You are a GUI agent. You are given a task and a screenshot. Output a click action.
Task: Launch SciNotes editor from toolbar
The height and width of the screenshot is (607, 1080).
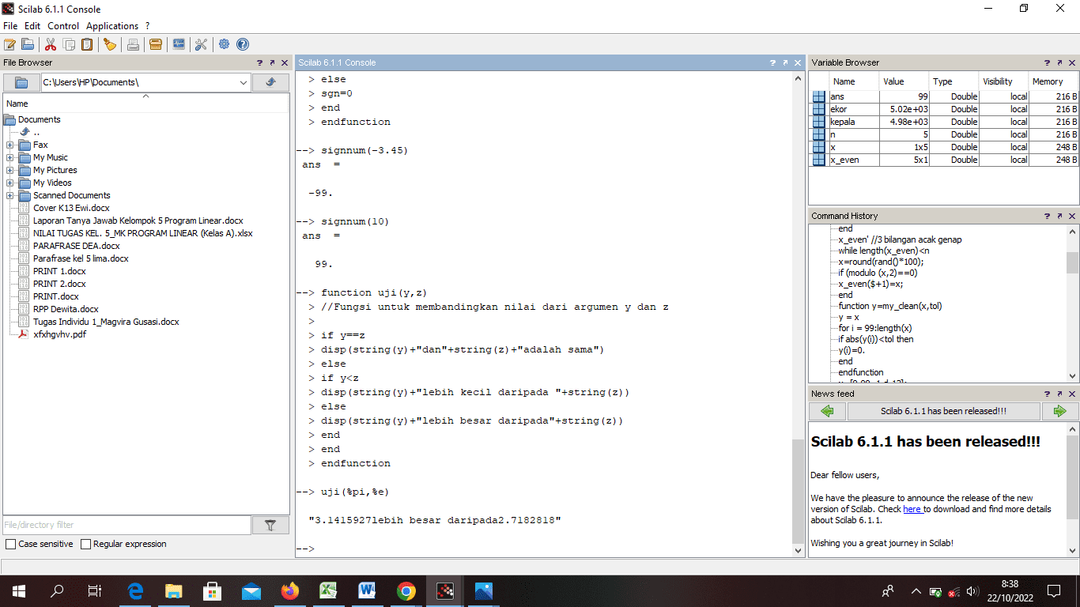click(9, 44)
